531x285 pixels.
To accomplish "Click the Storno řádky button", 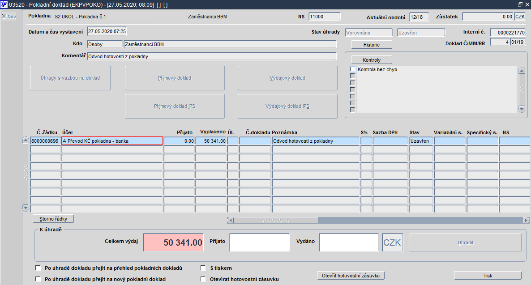I will [x=53, y=219].
